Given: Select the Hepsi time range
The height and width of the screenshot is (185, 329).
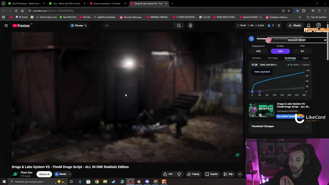Looking at the screenshot, I should [x=306, y=58].
